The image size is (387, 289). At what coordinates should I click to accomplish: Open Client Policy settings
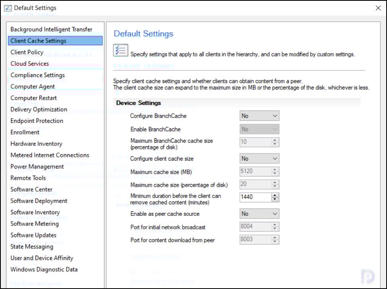pyautogui.click(x=27, y=52)
